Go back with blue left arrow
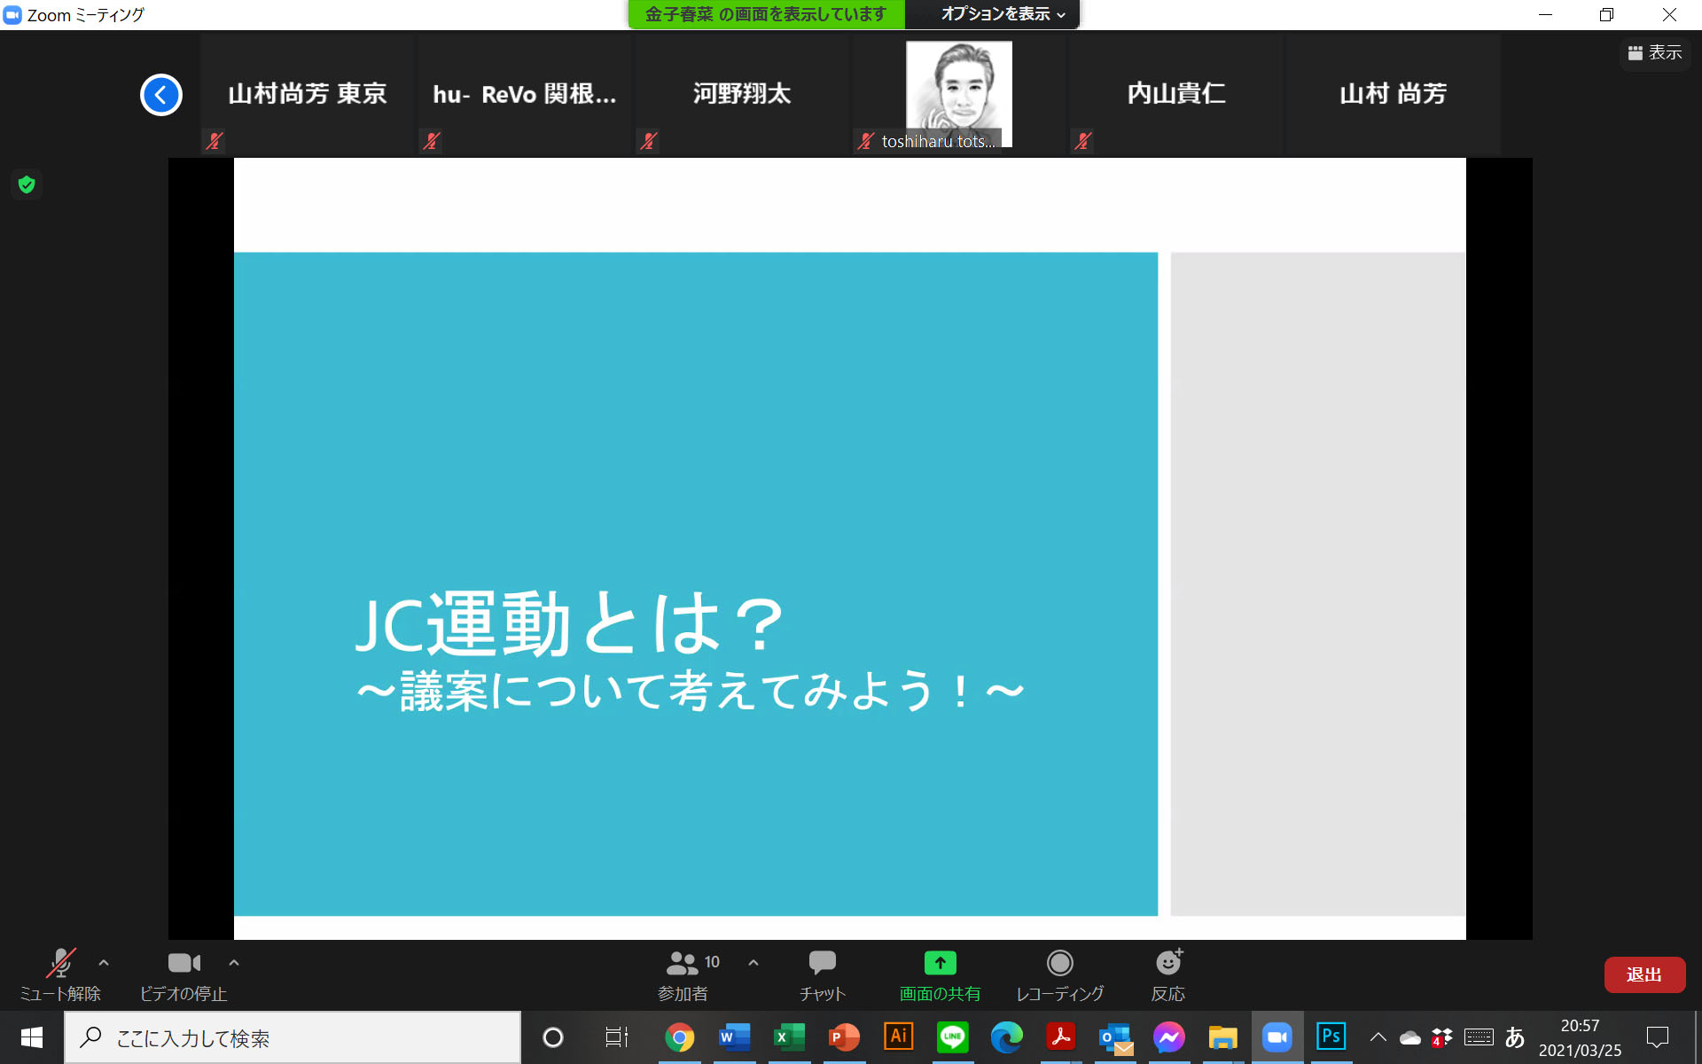This screenshot has width=1702, height=1064. [161, 95]
